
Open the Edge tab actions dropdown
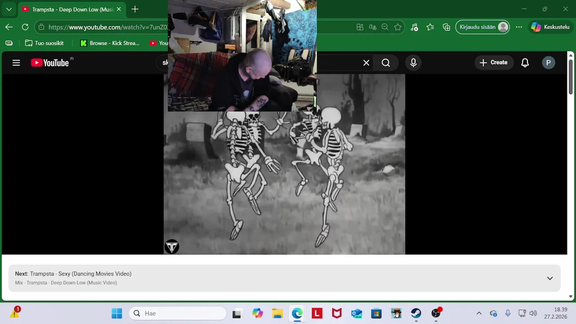[9, 9]
